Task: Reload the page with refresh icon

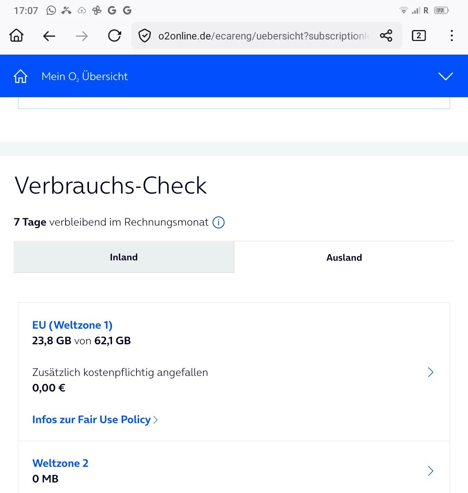Action: tap(114, 36)
